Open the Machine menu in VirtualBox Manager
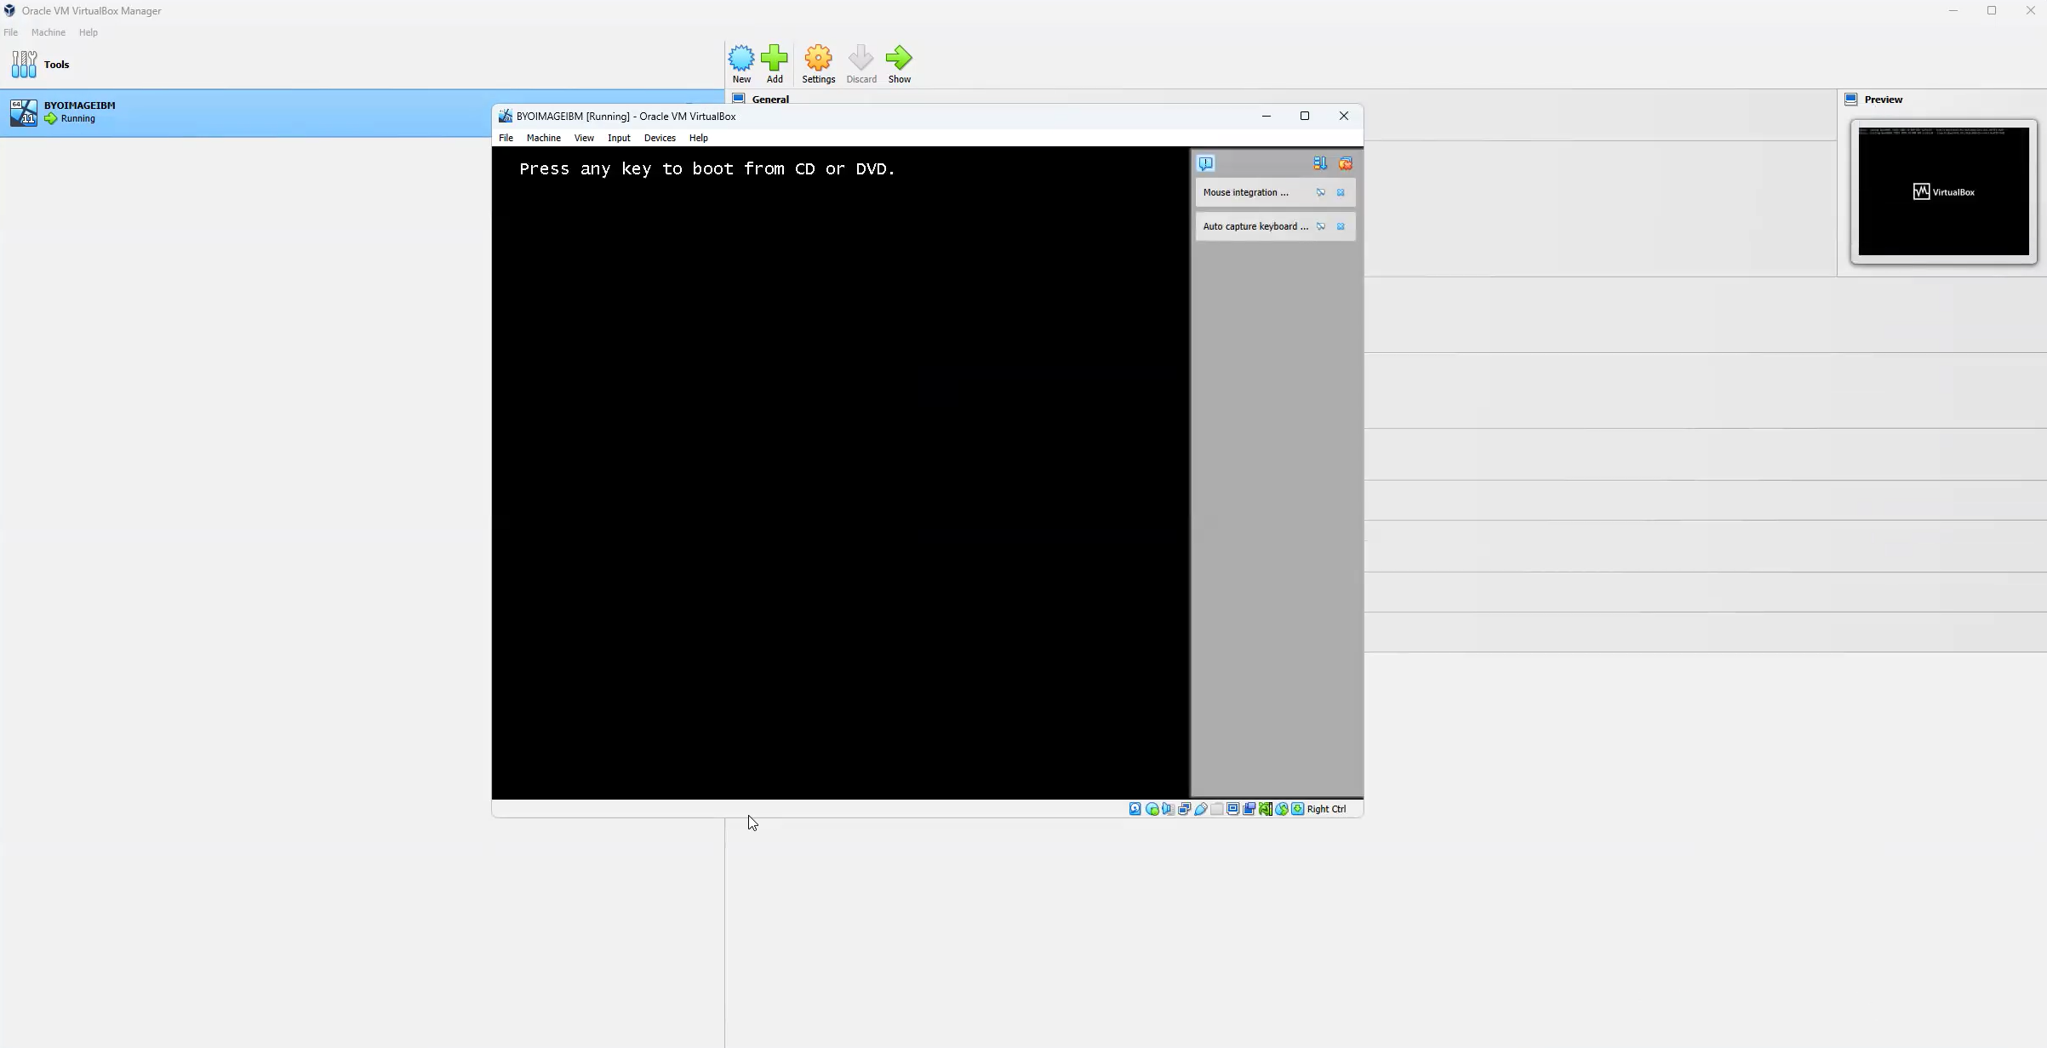The image size is (2047, 1048). pos(49,32)
